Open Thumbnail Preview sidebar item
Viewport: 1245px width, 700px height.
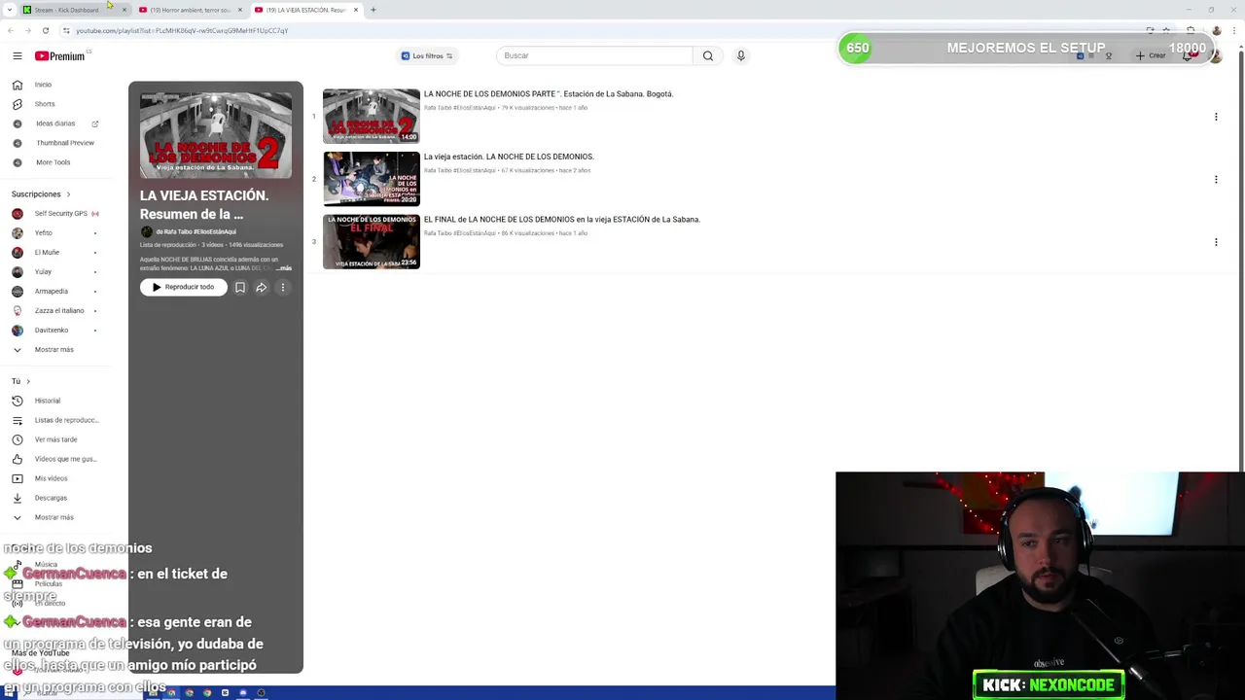[x=65, y=143]
